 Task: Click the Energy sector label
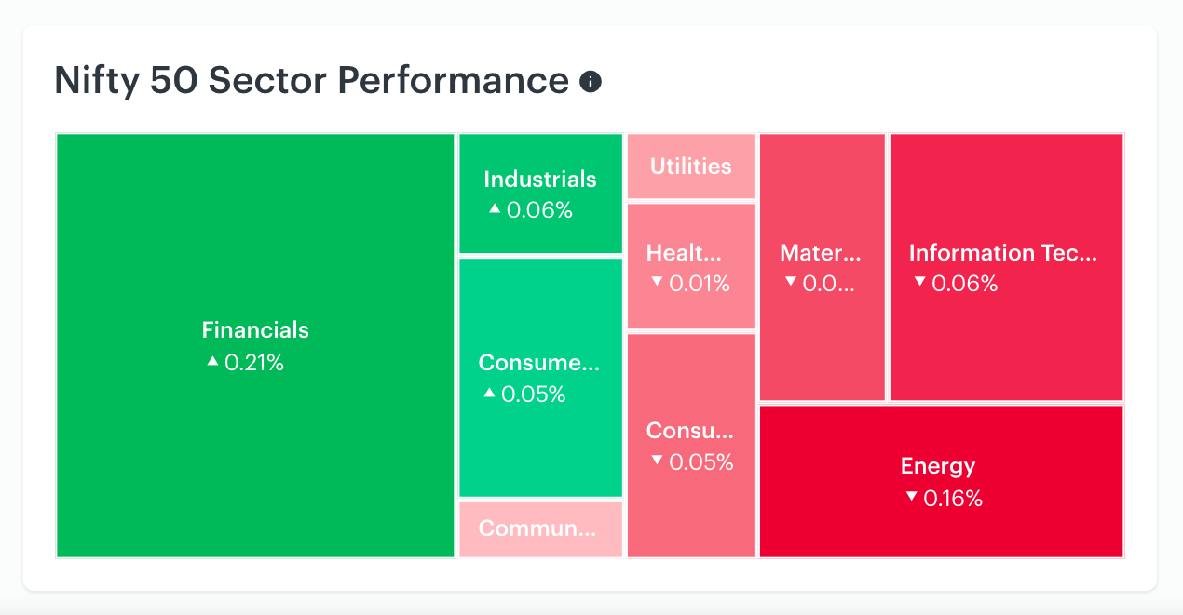click(x=938, y=466)
